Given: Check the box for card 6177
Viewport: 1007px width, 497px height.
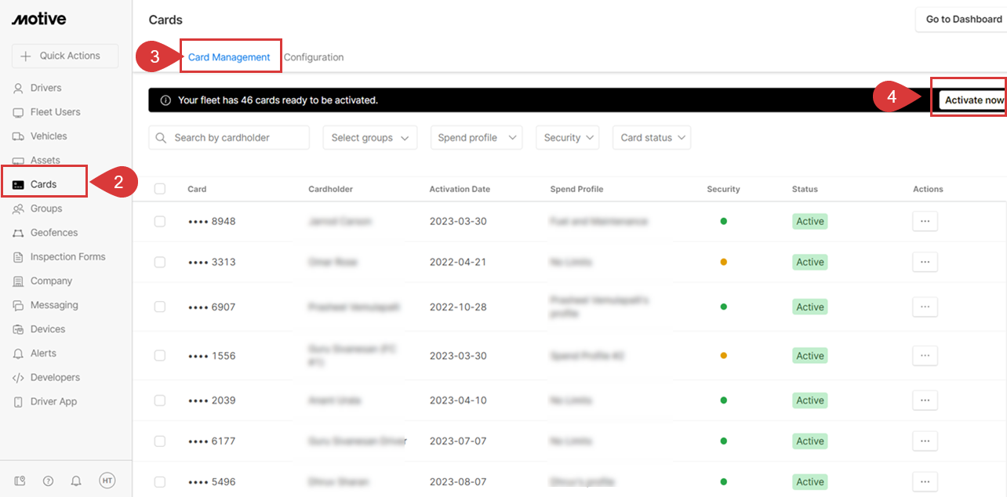Looking at the screenshot, I should click(160, 441).
